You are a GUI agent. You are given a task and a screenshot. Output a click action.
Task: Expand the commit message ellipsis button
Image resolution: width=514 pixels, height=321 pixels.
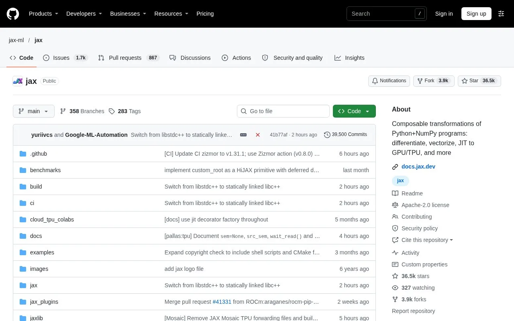[x=243, y=135]
